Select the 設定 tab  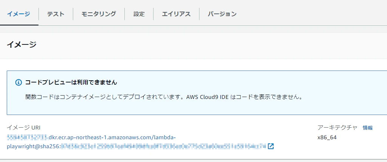[139, 14]
